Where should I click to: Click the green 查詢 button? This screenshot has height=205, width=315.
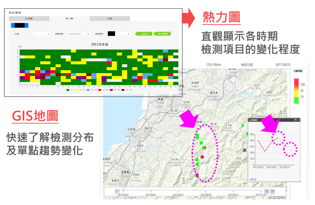pos(144,34)
